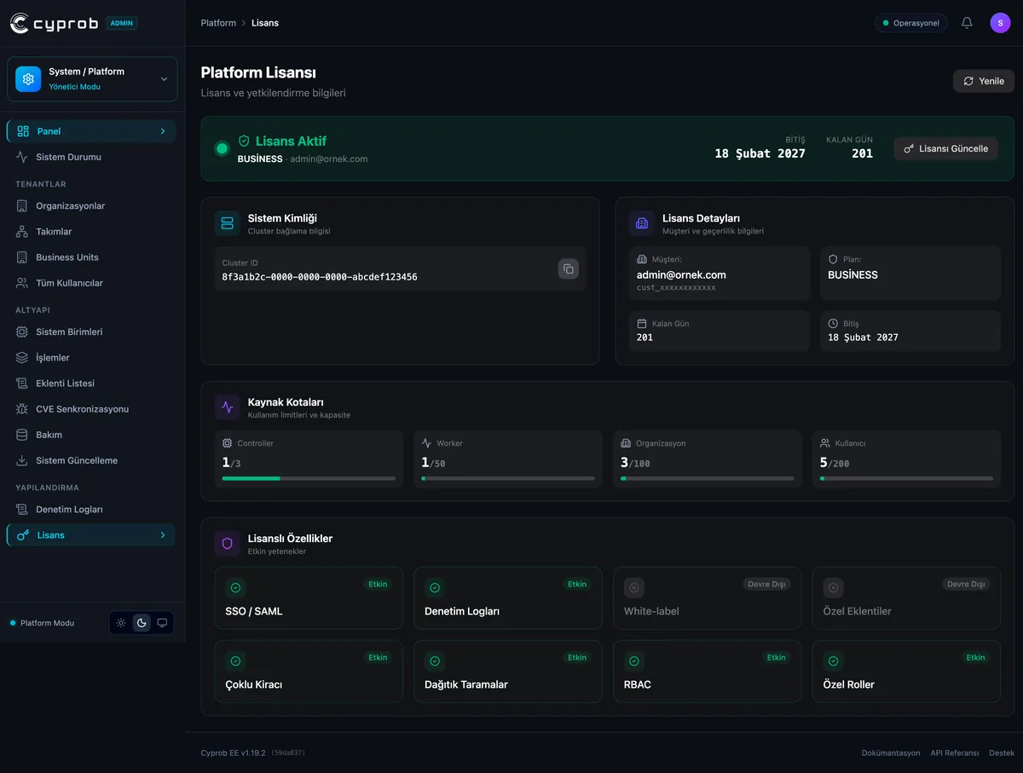The width and height of the screenshot is (1023, 773).
Task: Click the Operasyonel status badge
Action: point(910,23)
